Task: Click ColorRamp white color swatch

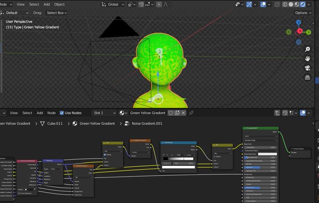Action: point(178,167)
